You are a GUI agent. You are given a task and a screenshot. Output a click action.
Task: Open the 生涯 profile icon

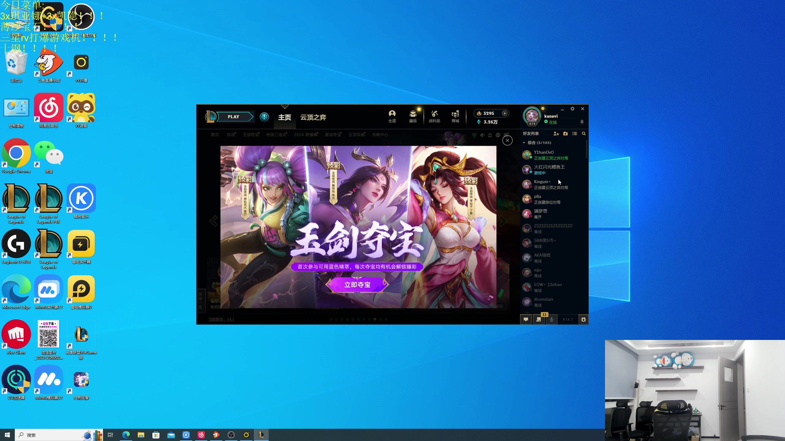click(x=392, y=116)
